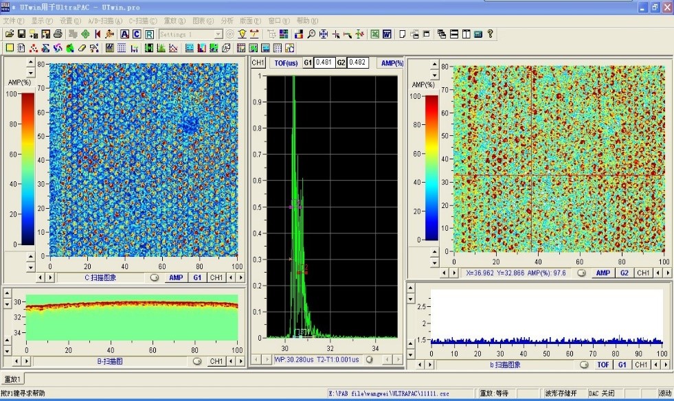674x401 pixels.
Task: Click the CH1 button in A-scan header
Action: tap(258, 62)
